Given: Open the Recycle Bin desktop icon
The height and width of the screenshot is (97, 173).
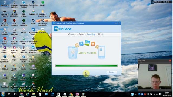Looking at the screenshot, I should click(5, 4).
